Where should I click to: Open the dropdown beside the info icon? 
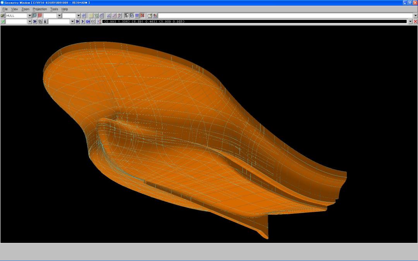tap(72, 22)
